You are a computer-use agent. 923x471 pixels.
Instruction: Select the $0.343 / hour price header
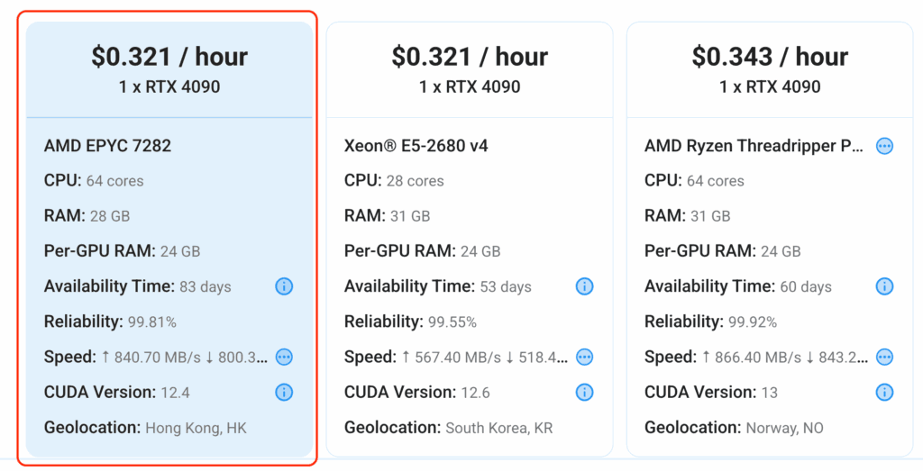tap(770, 57)
